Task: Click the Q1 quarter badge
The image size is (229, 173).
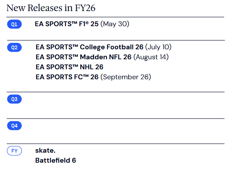Action: click(14, 24)
